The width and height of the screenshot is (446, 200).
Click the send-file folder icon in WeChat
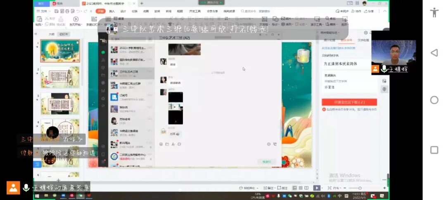(167, 144)
